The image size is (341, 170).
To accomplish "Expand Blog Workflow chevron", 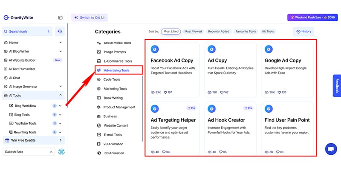I will 60,106.
